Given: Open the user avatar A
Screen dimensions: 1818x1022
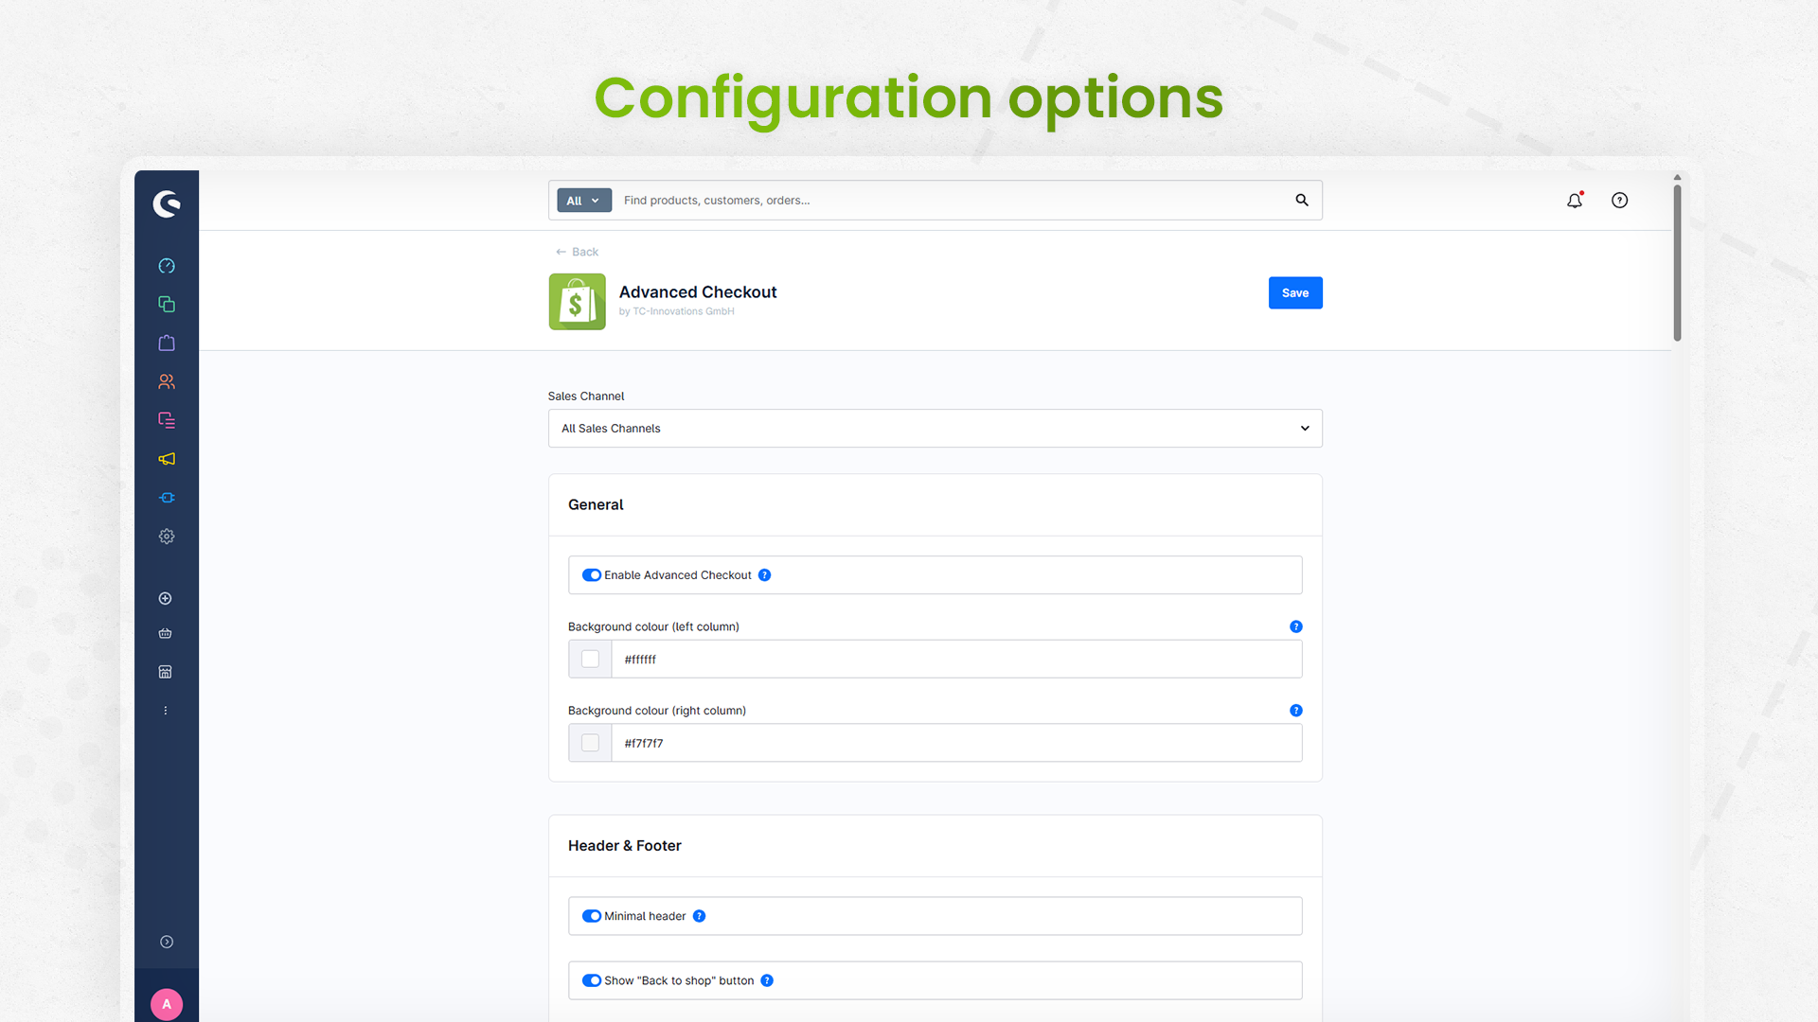Looking at the screenshot, I should click(x=167, y=1004).
